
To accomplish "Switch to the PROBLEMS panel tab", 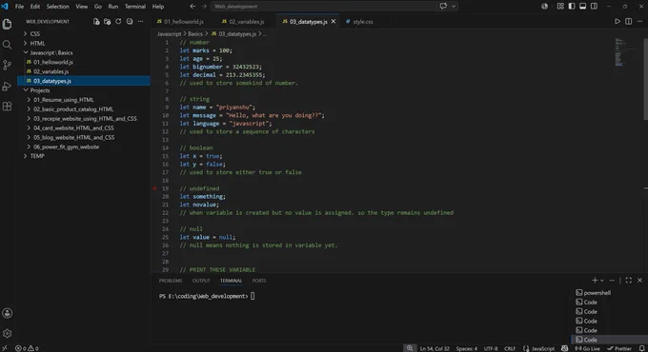I will [171, 281].
